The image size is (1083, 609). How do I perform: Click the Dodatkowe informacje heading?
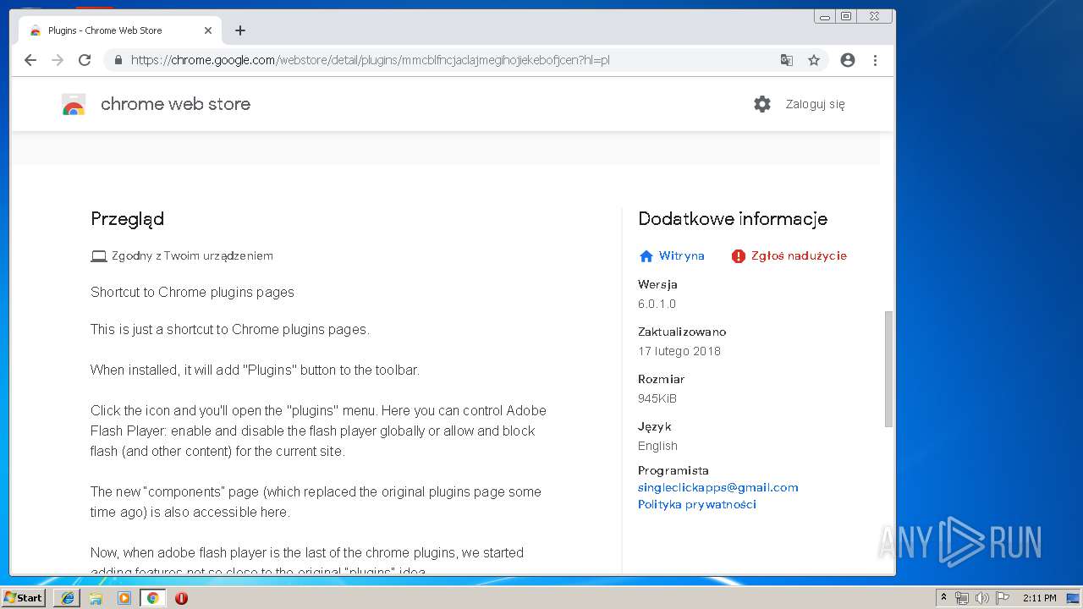(733, 219)
